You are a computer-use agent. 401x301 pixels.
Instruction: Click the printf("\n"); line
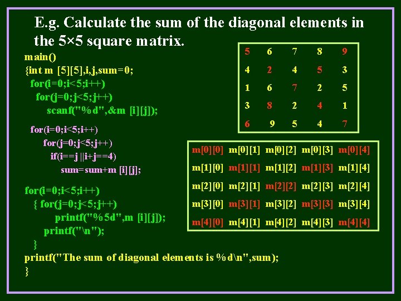click(74, 231)
